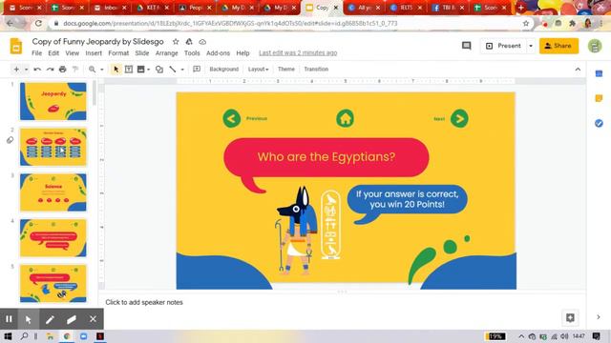
Task: Open the Insert menu
Action: (94, 53)
